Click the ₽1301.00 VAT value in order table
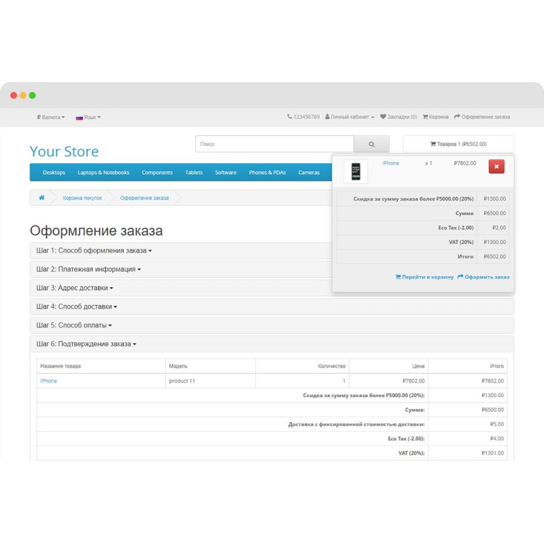 (x=493, y=453)
